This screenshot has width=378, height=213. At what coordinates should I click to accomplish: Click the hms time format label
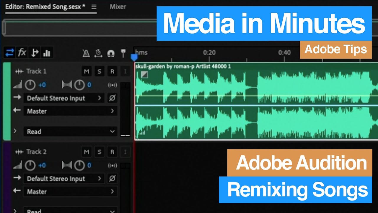pyautogui.click(x=141, y=53)
